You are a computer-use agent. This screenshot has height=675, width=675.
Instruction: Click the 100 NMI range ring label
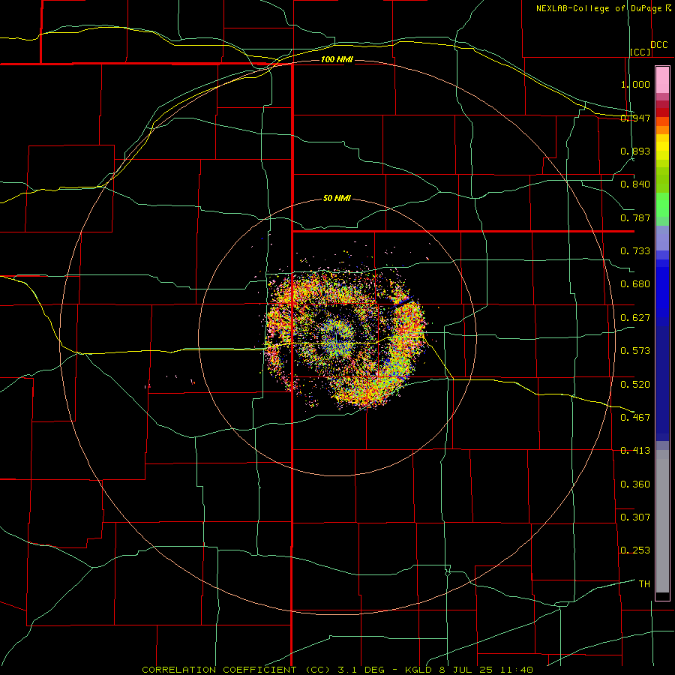pyautogui.click(x=337, y=59)
